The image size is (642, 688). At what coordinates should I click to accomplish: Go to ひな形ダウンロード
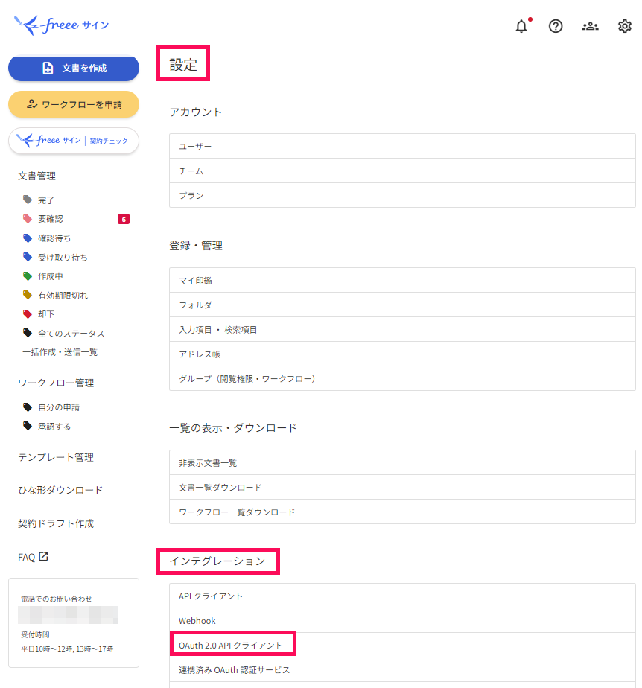pyautogui.click(x=60, y=490)
